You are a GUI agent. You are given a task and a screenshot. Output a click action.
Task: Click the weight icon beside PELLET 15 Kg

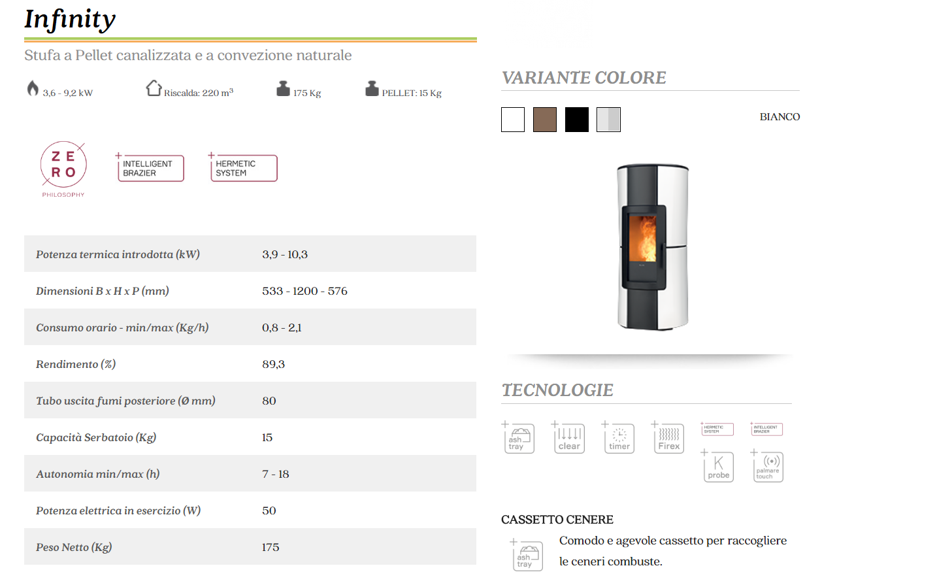point(372,89)
